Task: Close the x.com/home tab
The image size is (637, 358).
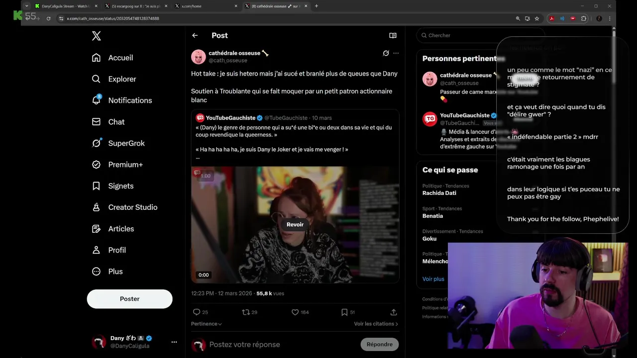Action: (235, 6)
